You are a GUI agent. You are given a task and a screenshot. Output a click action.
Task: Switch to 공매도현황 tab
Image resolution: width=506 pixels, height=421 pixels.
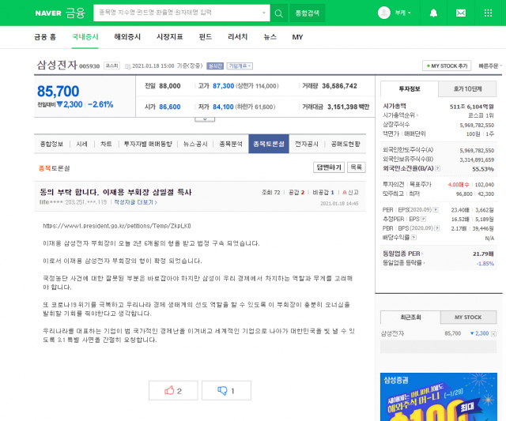[x=346, y=144]
